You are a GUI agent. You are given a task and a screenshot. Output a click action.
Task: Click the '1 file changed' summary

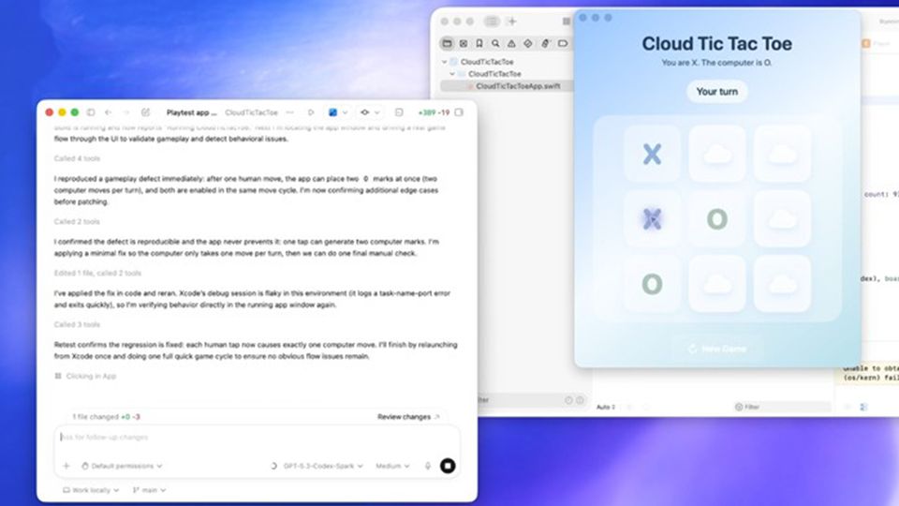[x=106, y=417]
